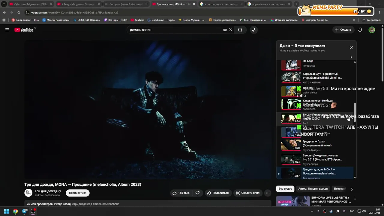Open the EUPHORIA LIVE LABRINTH thumbnail
384x216 pixels.
coord(293,201)
